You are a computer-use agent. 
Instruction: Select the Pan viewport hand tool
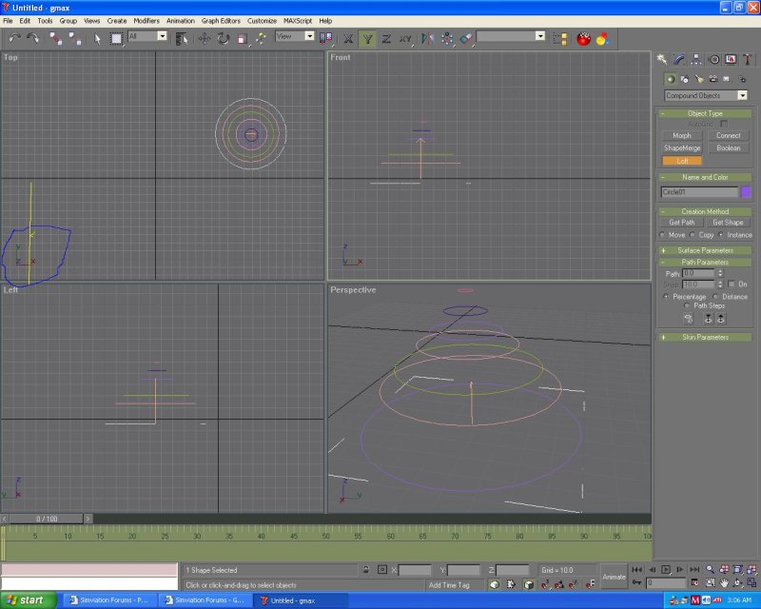click(724, 582)
